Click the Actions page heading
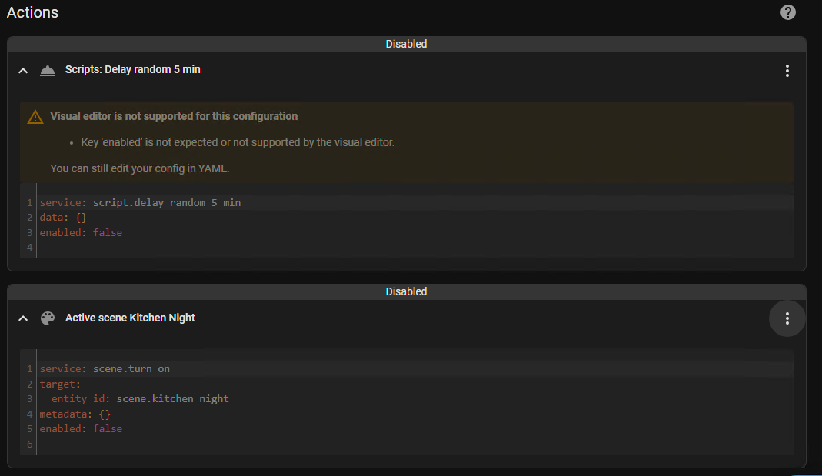Viewport: 822px width, 476px height. (32, 12)
